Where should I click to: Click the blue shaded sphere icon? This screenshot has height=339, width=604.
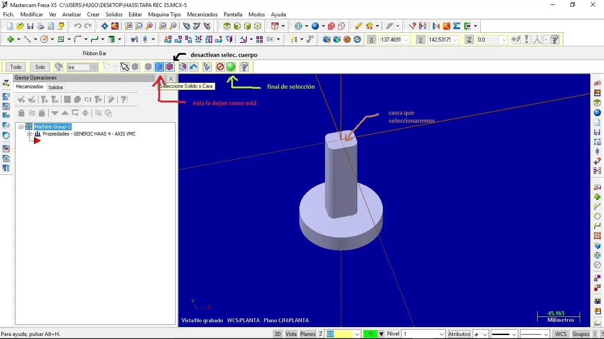pos(316,26)
